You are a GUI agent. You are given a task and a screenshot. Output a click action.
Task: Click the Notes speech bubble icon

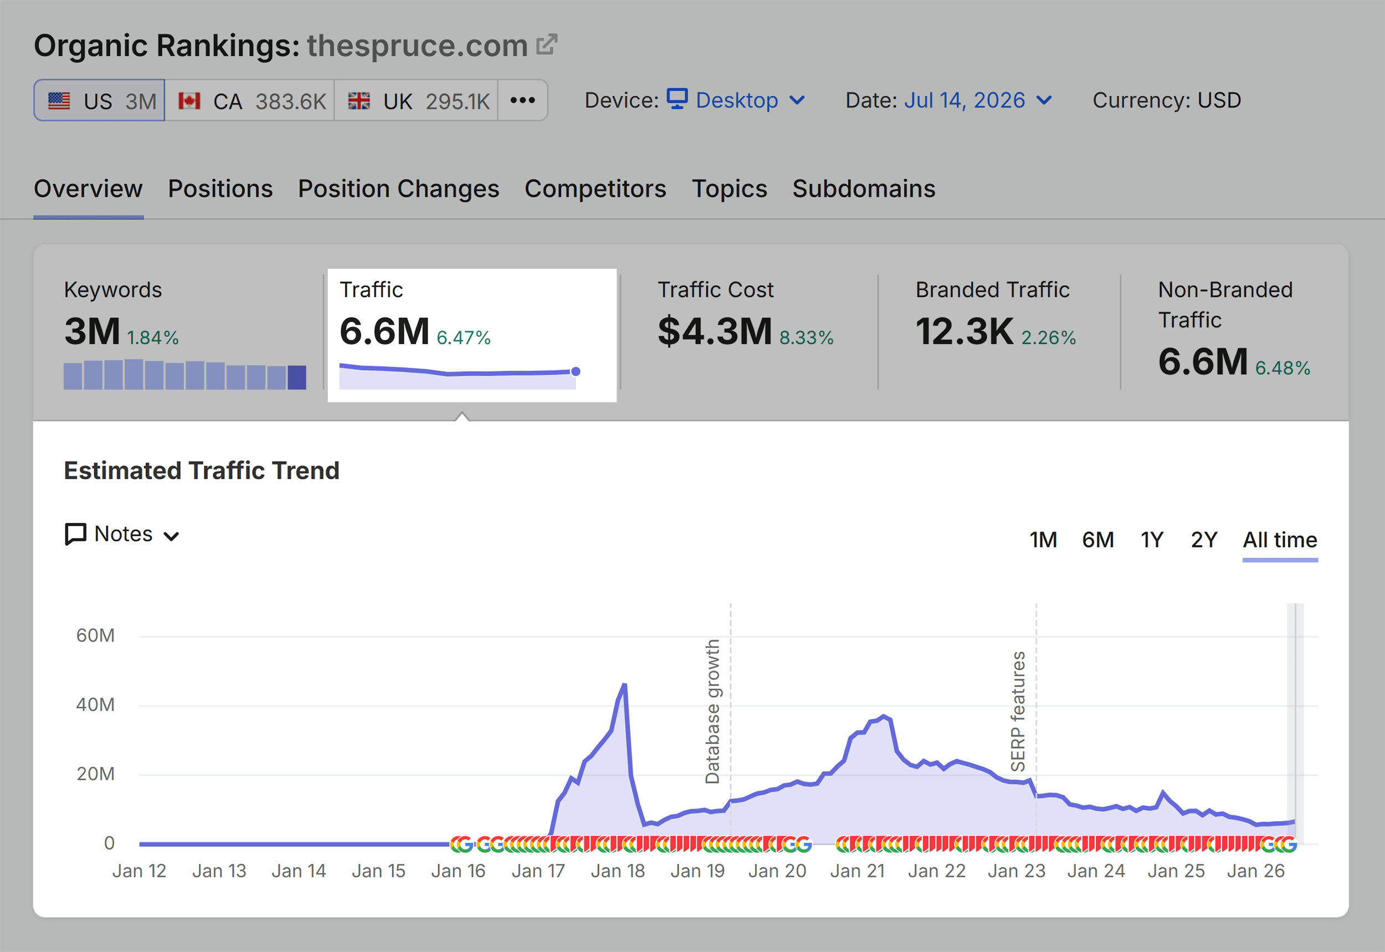point(75,534)
